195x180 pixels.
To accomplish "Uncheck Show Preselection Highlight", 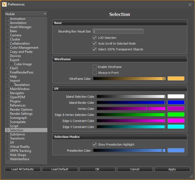I will pyautogui.click(x=95, y=145).
